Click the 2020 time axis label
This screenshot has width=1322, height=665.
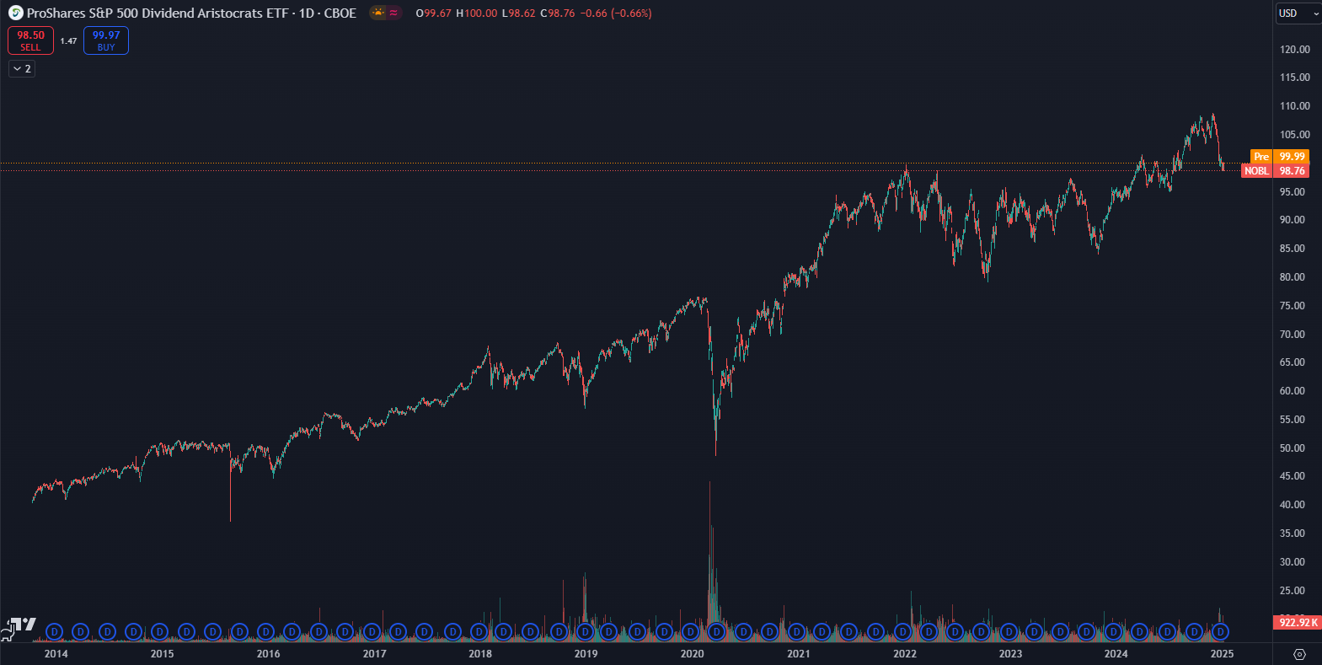click(x=692, y=654)
